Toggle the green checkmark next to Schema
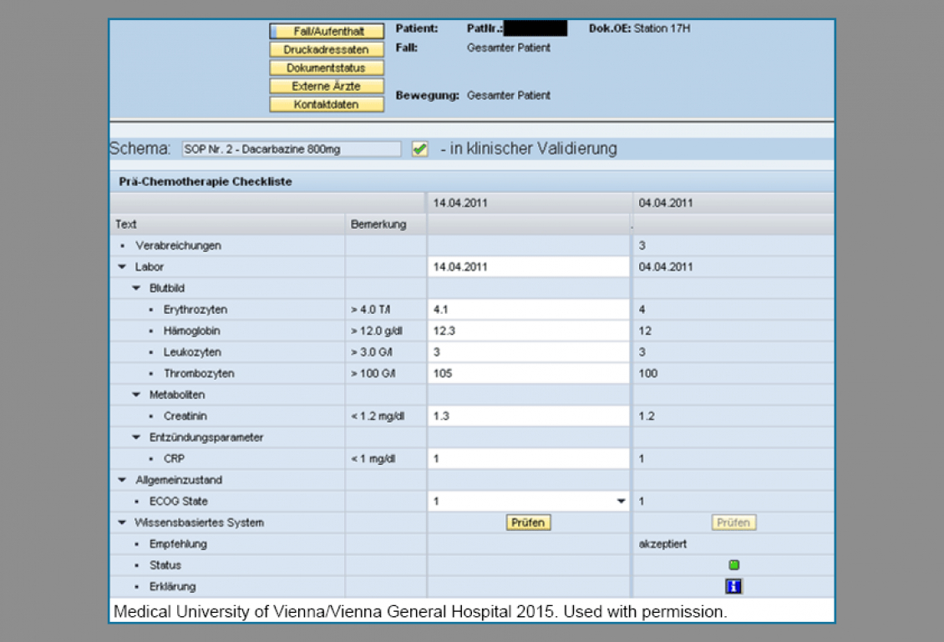Image resolution: width=944 pixels, height=642 pixels. click(419, 149)
